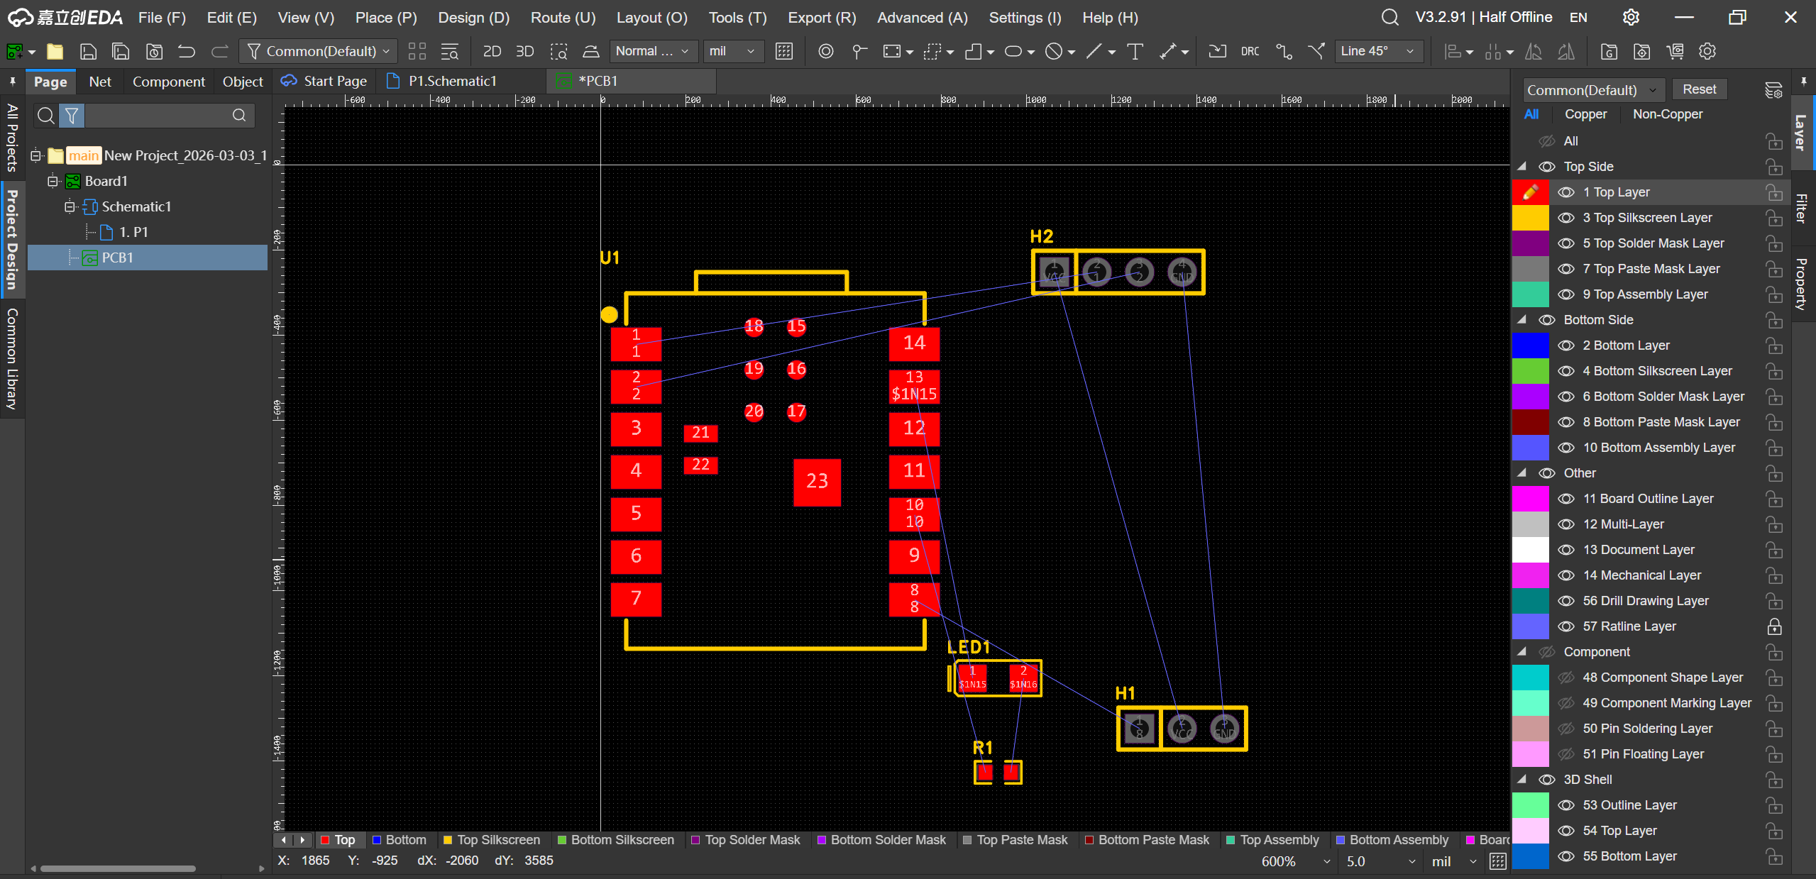Screen dimensions: 1816x879
Task: Click the Undo arrow icon
Action: click(x=187, y=51)
